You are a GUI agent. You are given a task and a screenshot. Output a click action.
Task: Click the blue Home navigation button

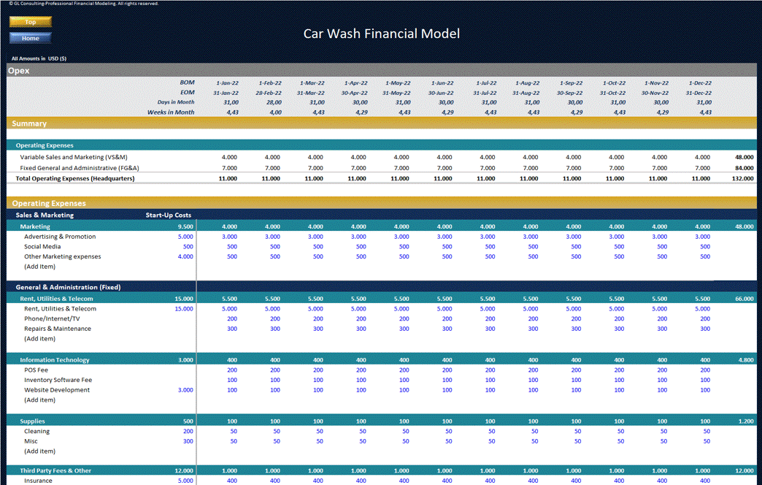click(30, 38)
